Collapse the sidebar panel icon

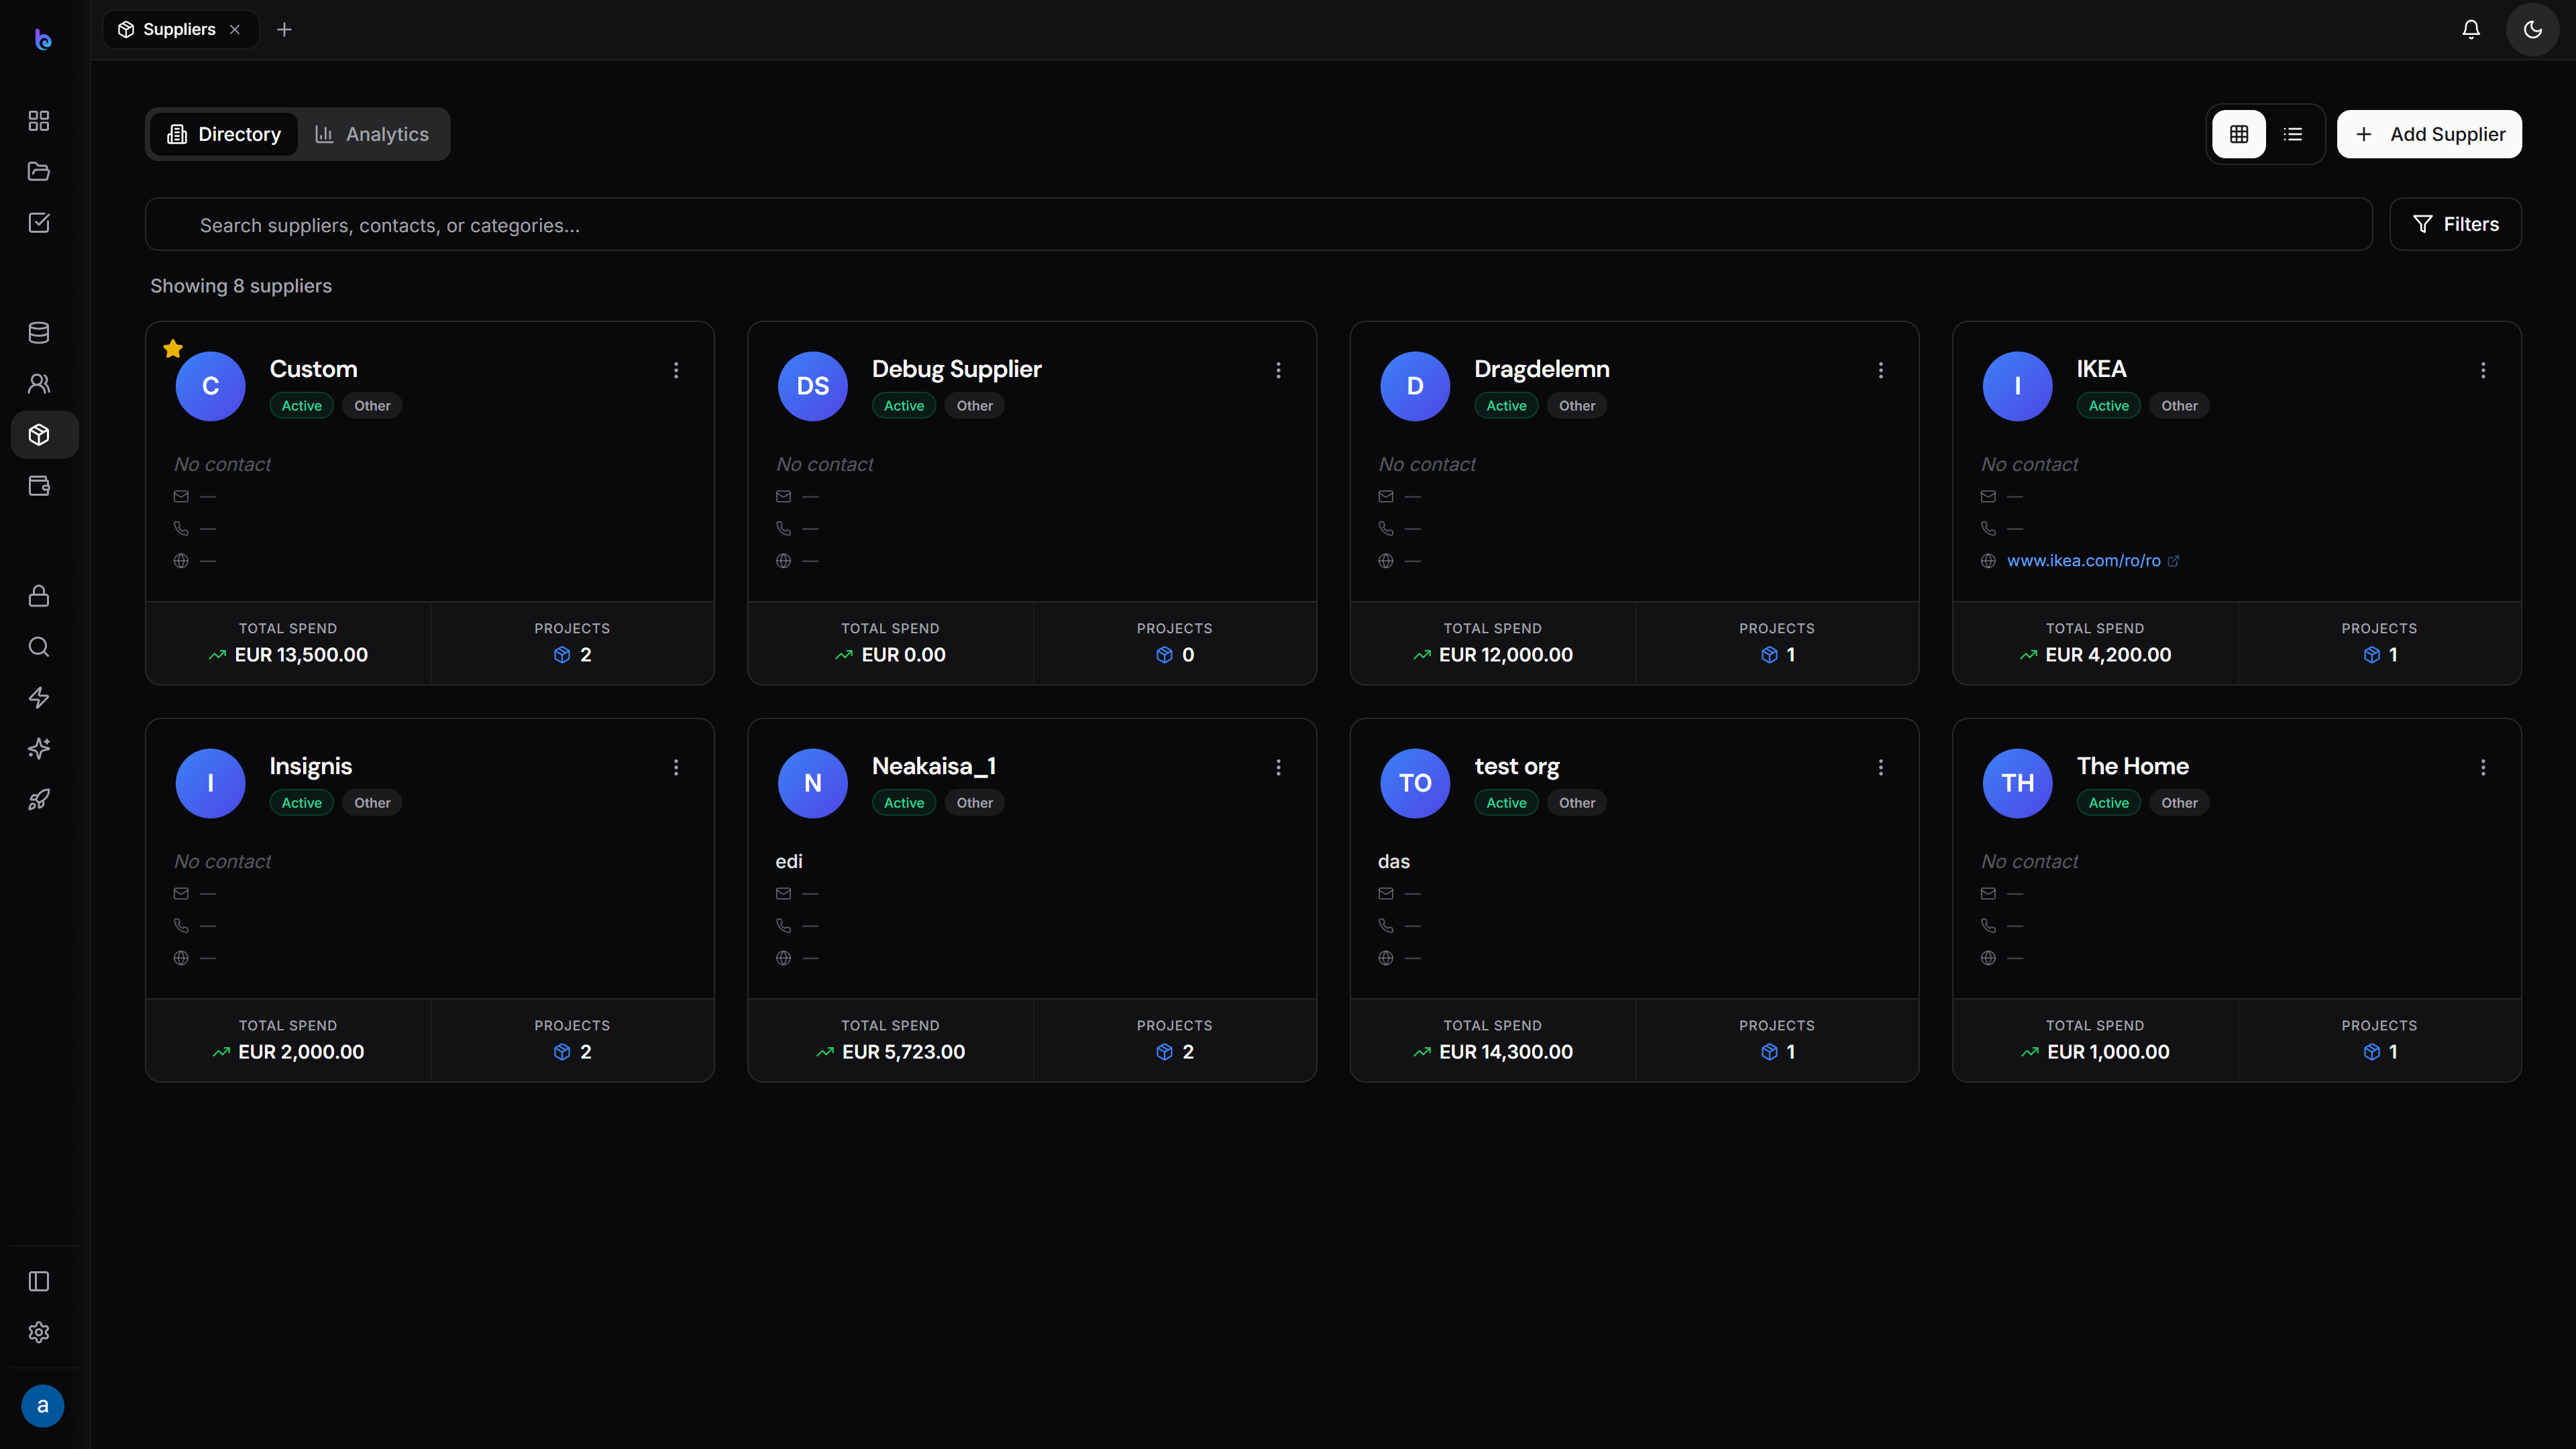point(39,1282)
